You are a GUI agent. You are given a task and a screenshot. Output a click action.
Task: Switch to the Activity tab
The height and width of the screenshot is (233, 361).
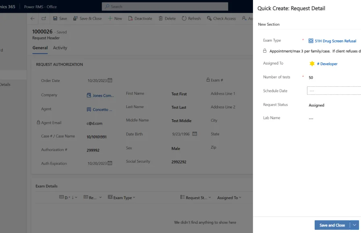coord(60,48)
